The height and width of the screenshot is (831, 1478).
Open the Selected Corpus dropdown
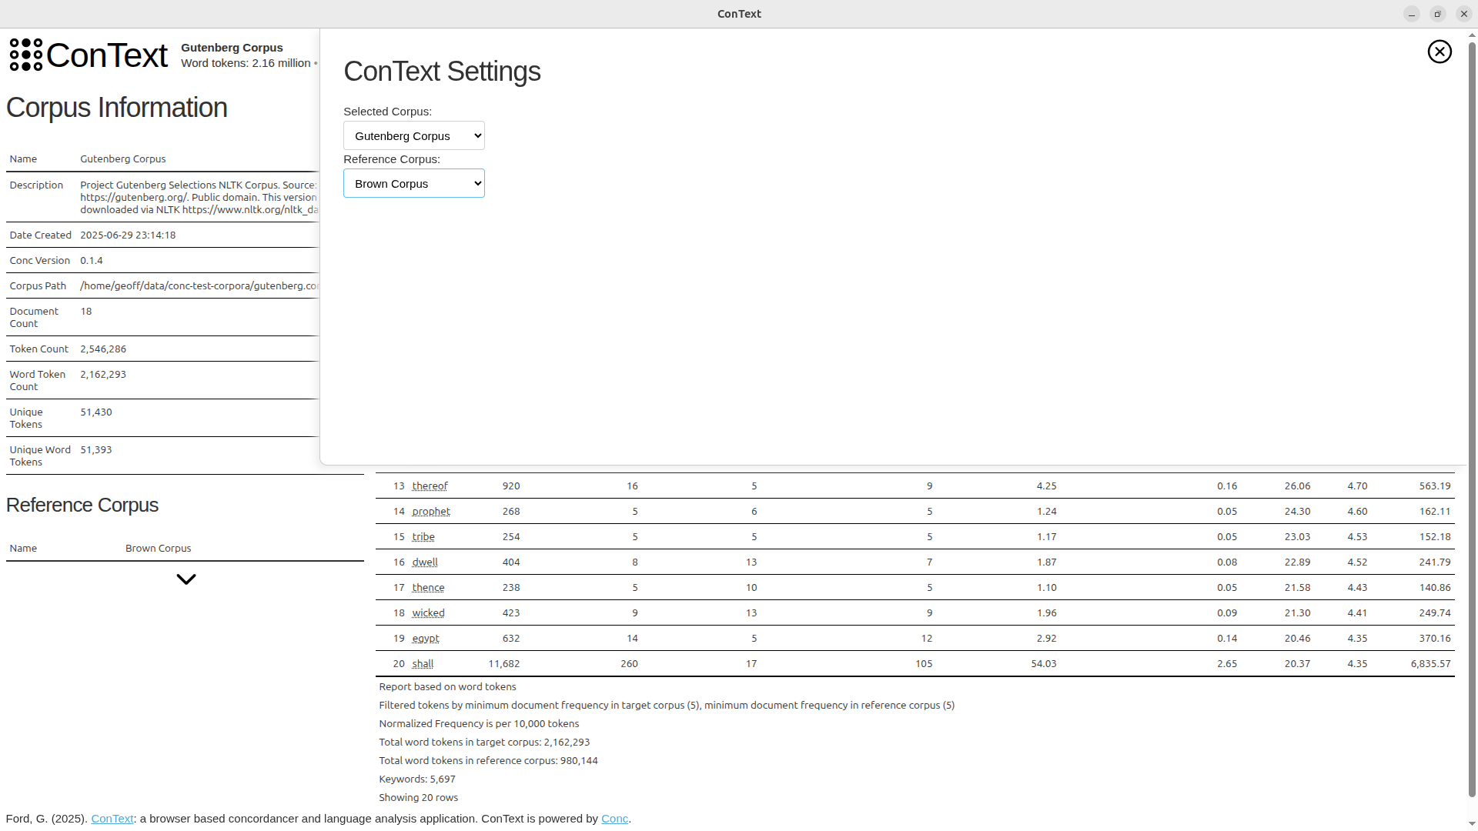pos(413,135)
